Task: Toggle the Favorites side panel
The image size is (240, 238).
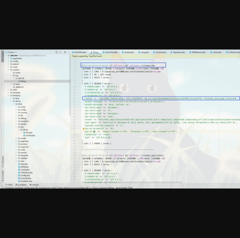Action: pos(3,175)
